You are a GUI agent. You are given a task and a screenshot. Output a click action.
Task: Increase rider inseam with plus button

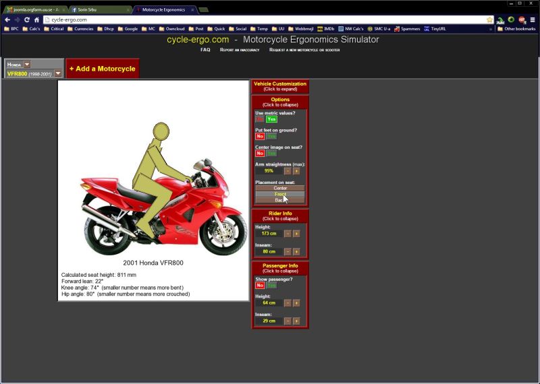click(296, 252)
